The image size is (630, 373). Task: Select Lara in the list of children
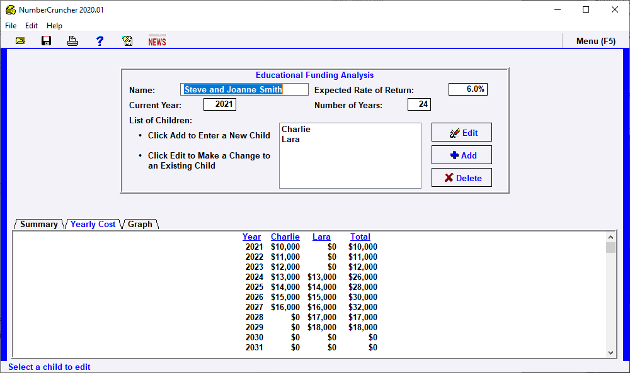(x=290, y=139)
